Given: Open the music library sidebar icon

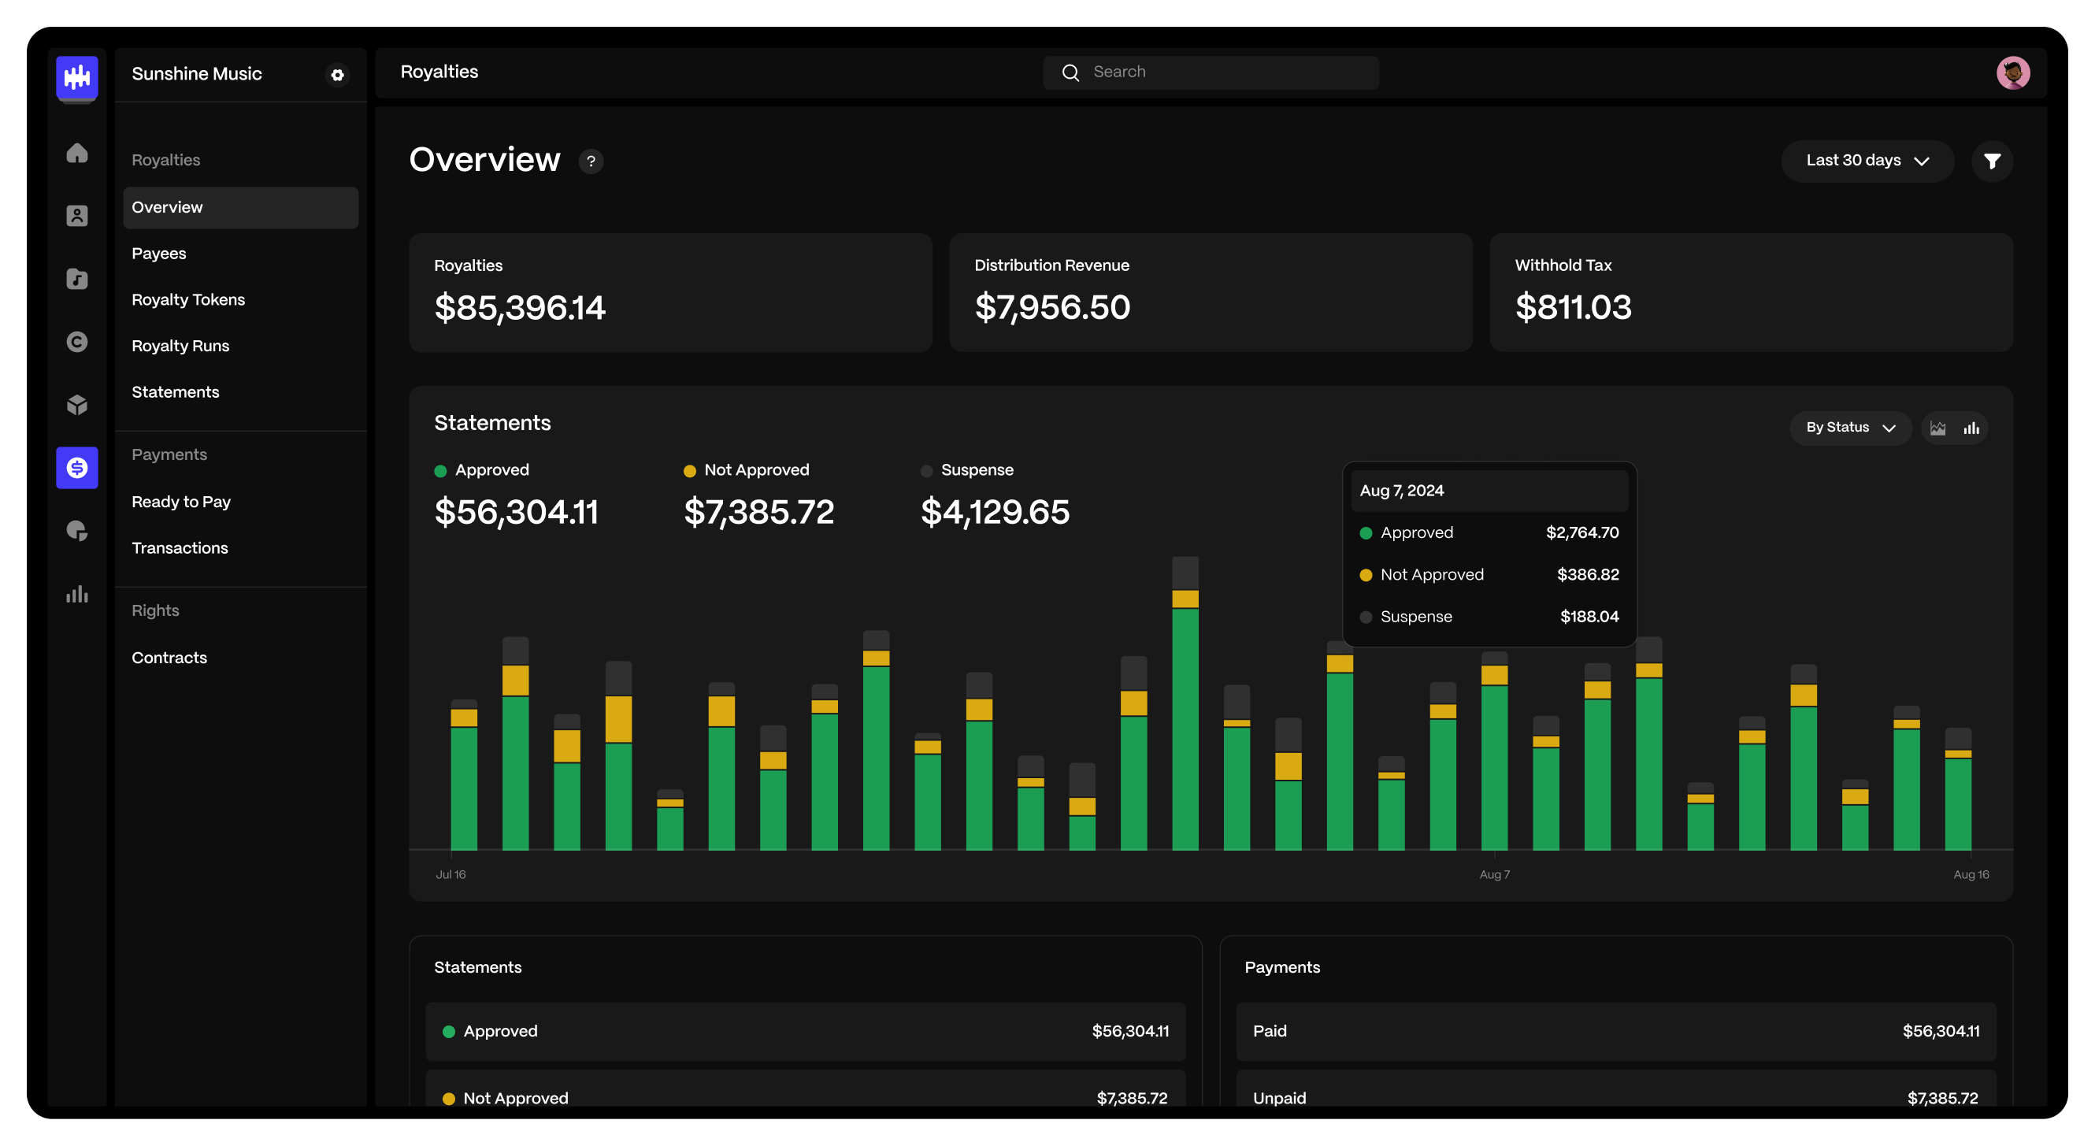Looking at the screenshot, I should pyautogui.click(x=77, y=279).
